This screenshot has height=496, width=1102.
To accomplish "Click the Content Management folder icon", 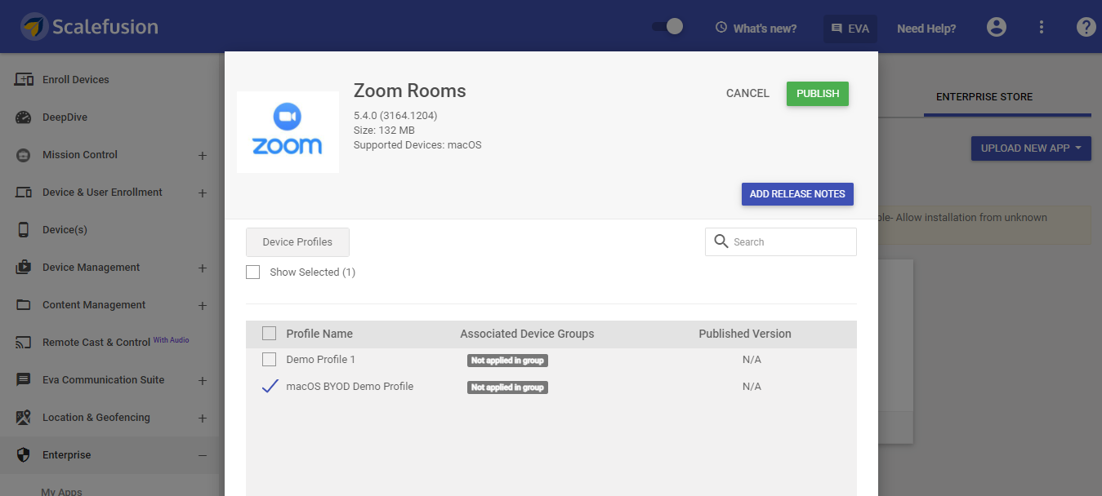I will pos(24,304).
